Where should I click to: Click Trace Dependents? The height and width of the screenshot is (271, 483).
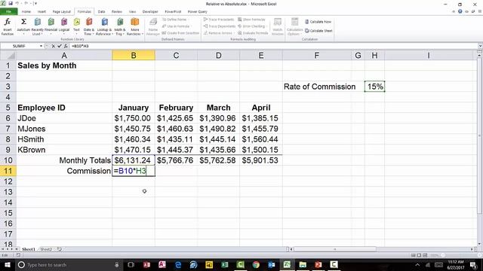pyautogui.click(x=220, y=26)
